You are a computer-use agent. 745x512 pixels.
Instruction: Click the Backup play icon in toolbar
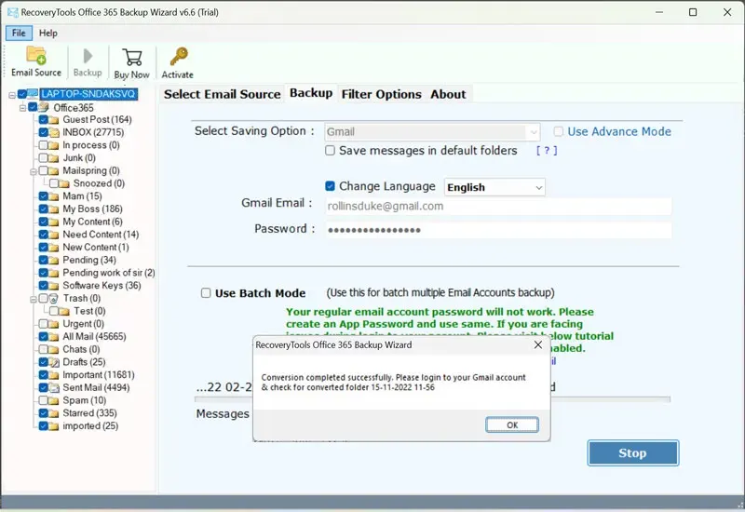pos(88,56)
